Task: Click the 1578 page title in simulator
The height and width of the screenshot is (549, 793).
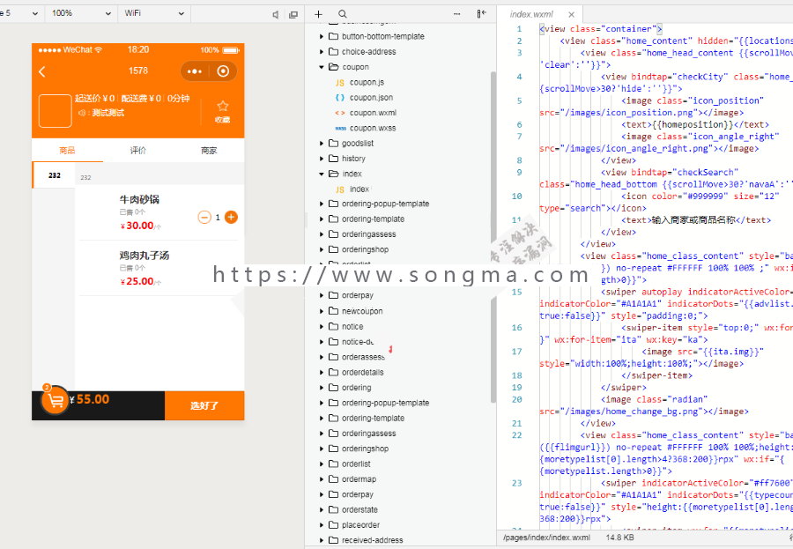Action: click(138, 70)
